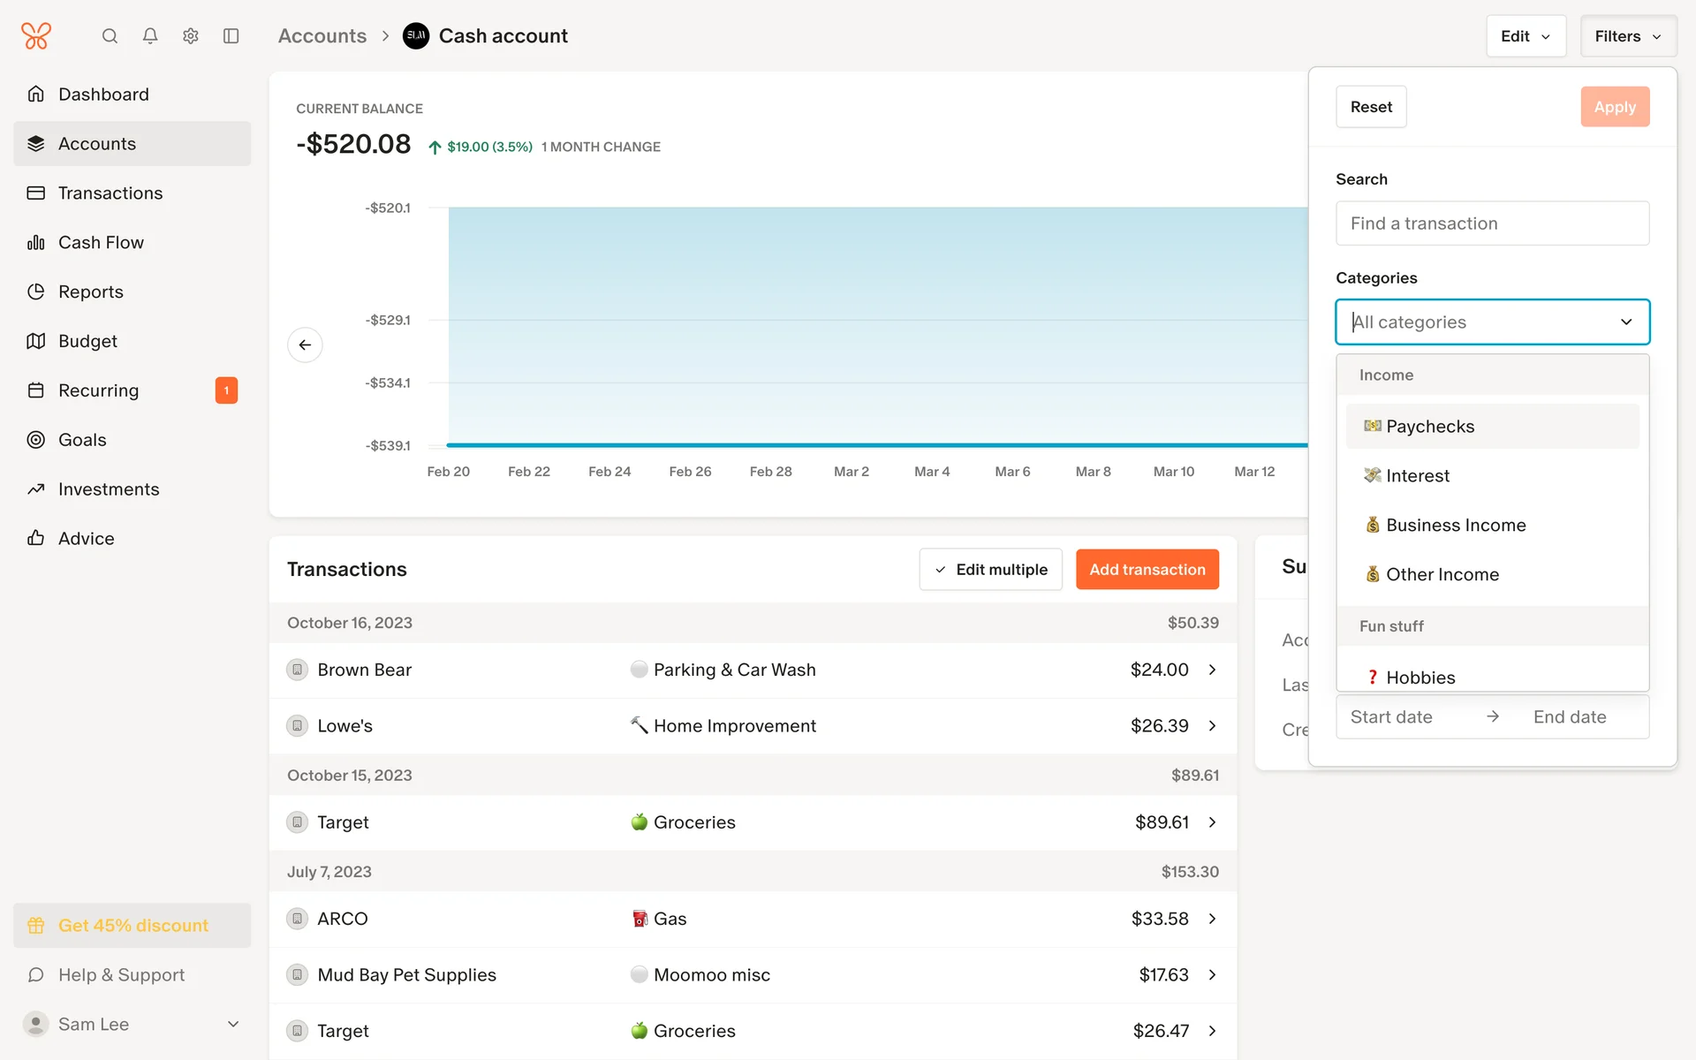Expand the Filters dropdown
Screen dimensions: 1696x1060
(x=1628, y=36)
